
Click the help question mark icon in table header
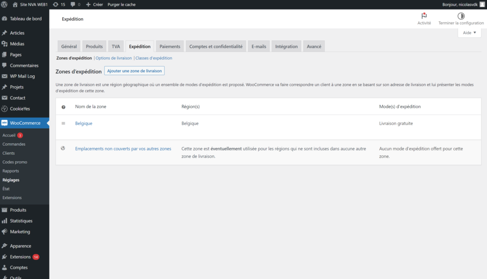pyautogui.click(x=63, y=107)
